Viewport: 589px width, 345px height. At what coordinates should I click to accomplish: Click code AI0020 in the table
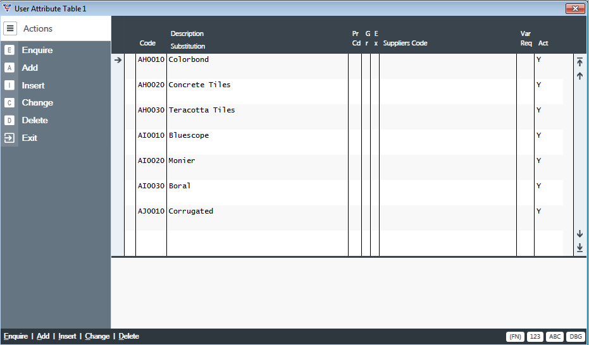[151, 160]
